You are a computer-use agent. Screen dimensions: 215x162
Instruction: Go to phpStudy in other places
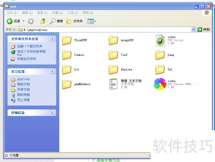coord(24,79)
